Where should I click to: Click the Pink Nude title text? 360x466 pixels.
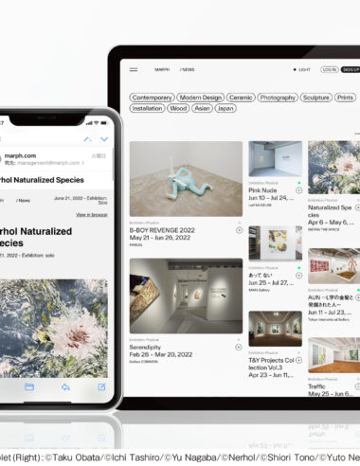[262, 190]
